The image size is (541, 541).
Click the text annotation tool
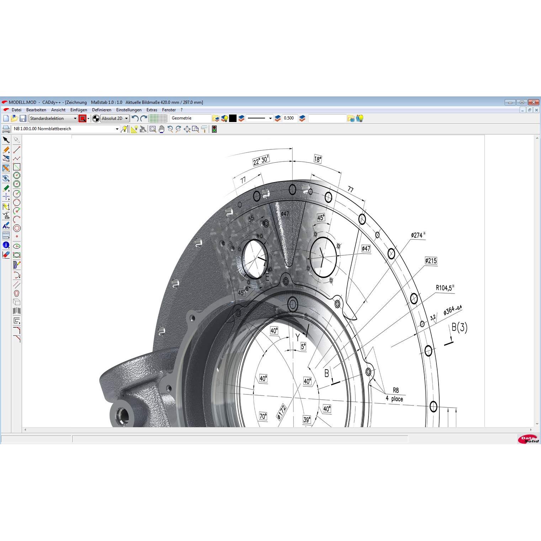6,226
